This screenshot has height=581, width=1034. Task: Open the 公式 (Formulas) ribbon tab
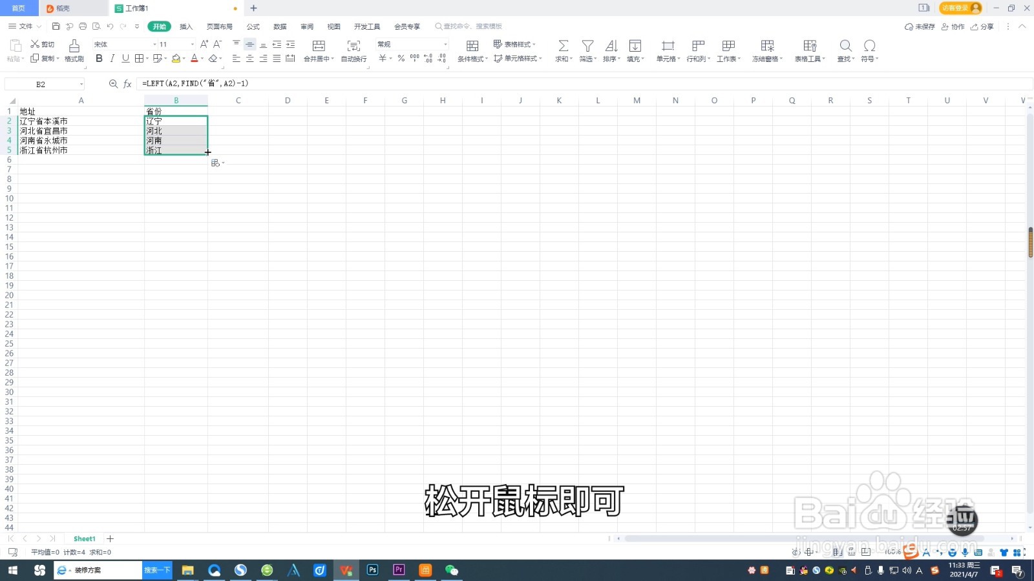(x=253, y=26)
